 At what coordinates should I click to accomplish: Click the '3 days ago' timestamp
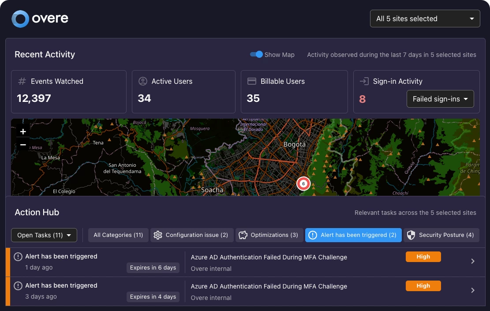pyautogui.click(x=41, y=296)
